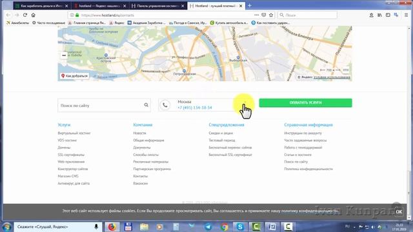This screenshot has height=232, width=413.
Task: Close the 'Панель управления хостингом' tab
Action: (x=183, y=6)
